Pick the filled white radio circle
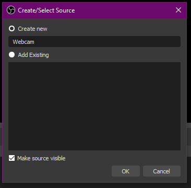Viewport: 191px width, 188px height. [11, 55]
